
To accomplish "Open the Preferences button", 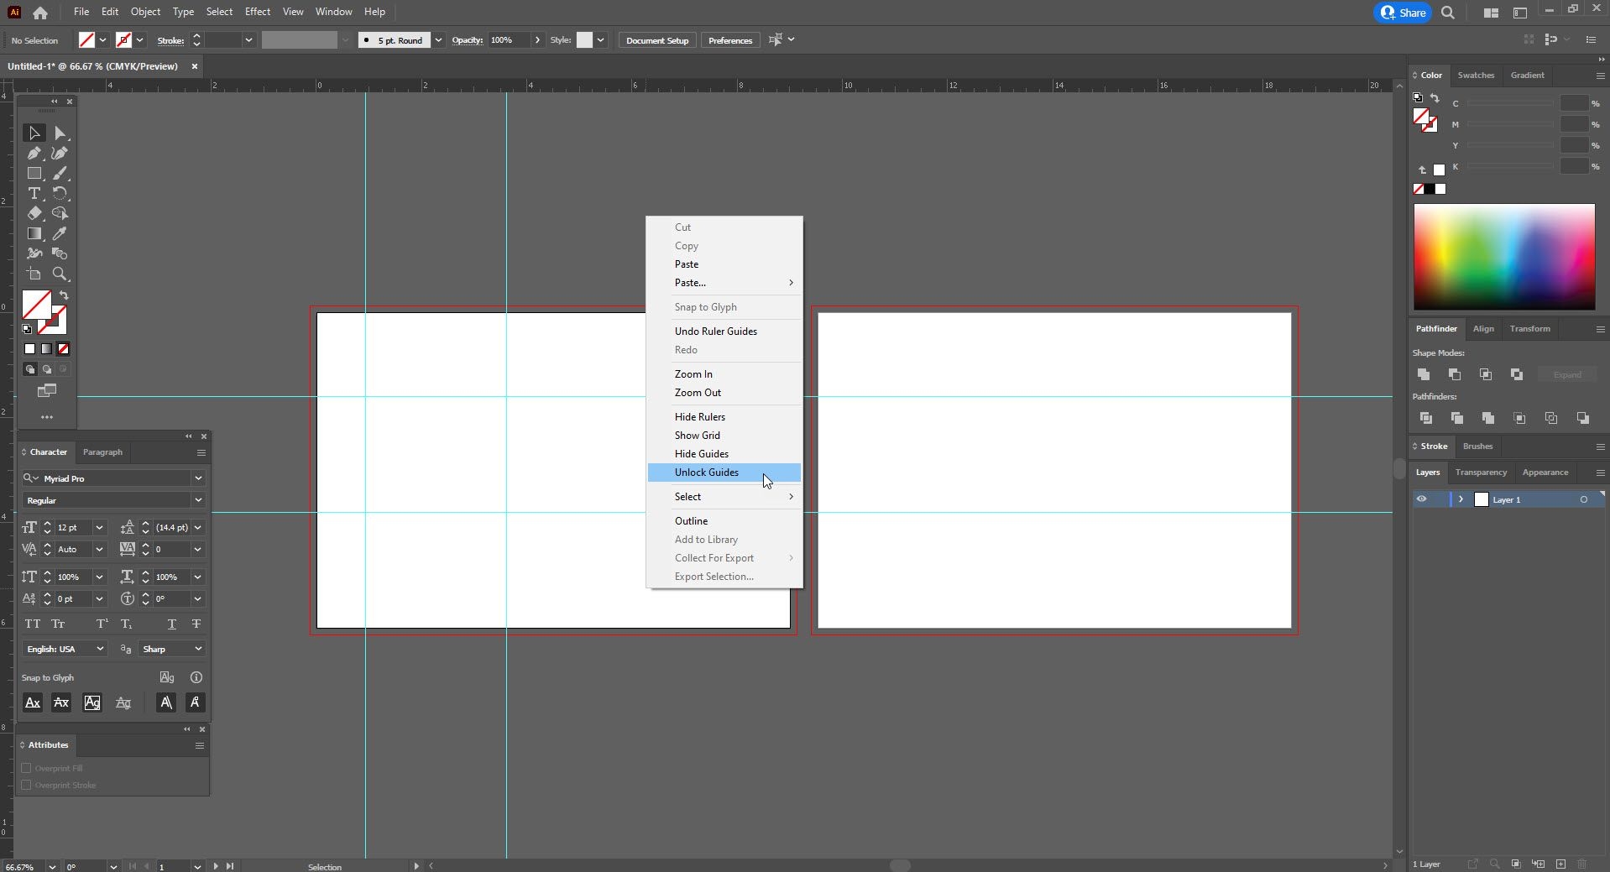I will (729, 40).
